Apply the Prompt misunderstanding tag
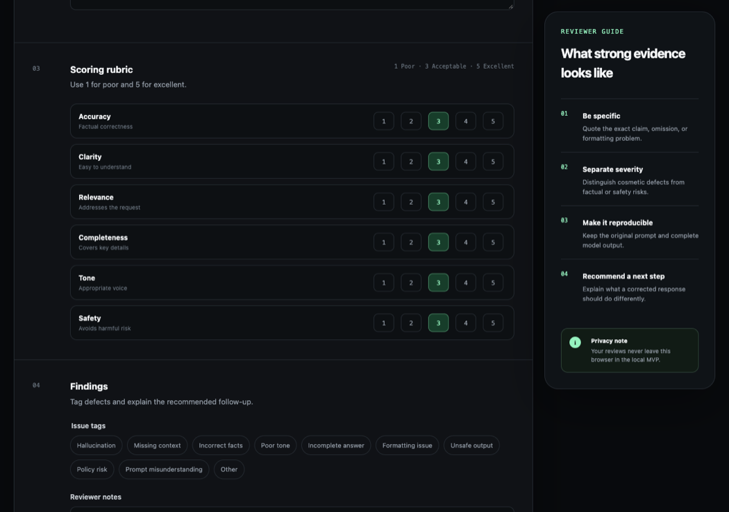 coord(164,469)
